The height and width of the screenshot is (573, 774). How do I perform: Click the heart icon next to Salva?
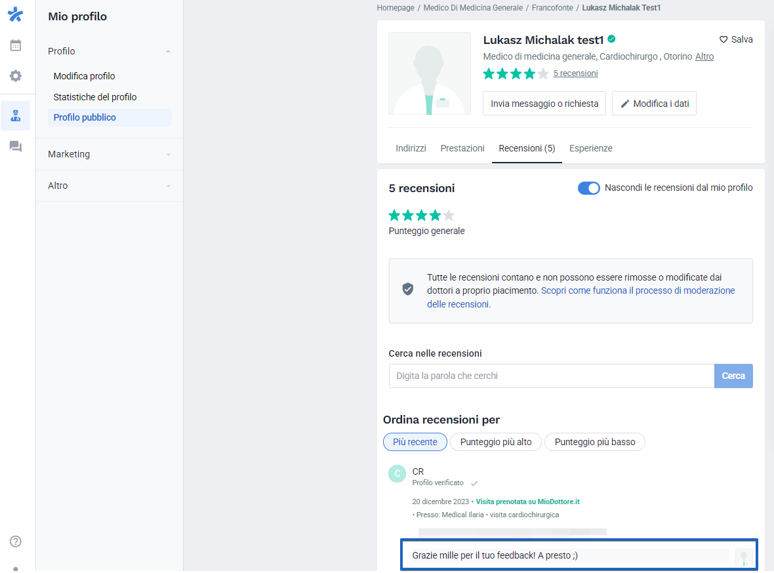(723, 39)
